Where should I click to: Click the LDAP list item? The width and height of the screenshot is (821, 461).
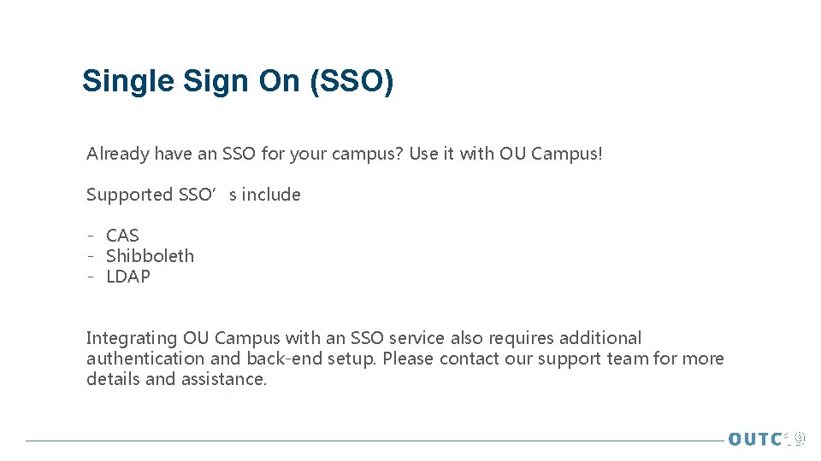point(128,277)
